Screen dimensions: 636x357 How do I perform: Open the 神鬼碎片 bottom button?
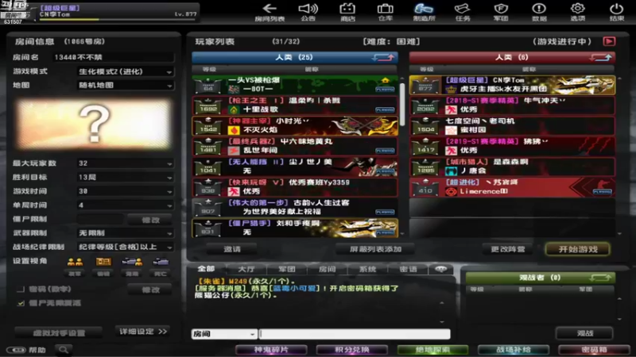(x=271, y=350)
